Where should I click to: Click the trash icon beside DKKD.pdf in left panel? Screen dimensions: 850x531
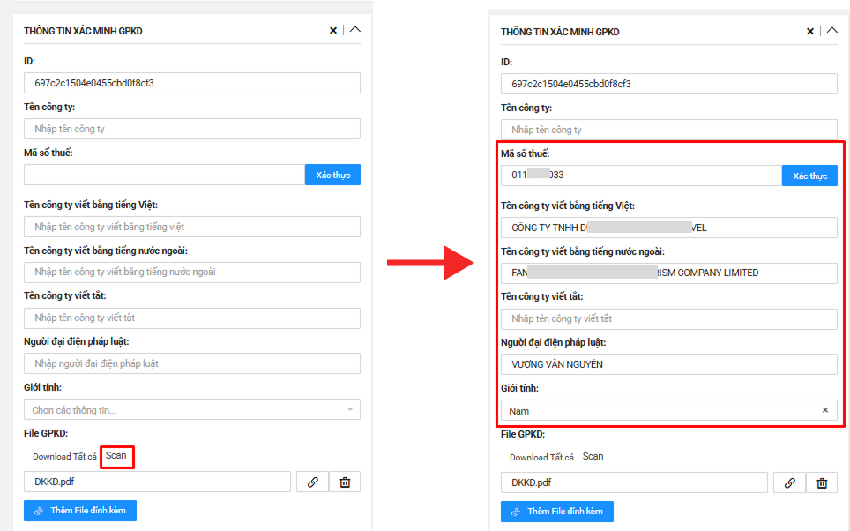click(345, 482)
